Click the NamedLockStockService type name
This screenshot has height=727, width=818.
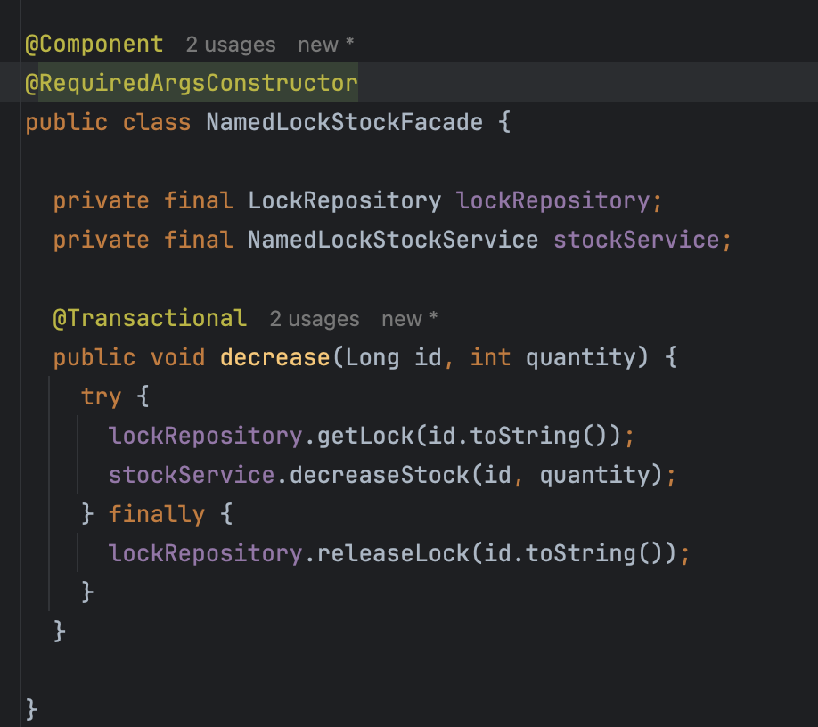393,240
